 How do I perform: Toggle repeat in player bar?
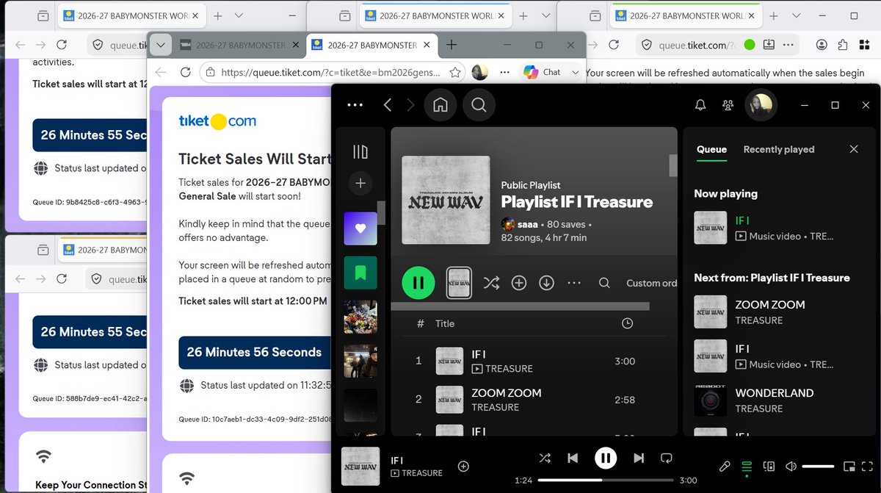667,458
